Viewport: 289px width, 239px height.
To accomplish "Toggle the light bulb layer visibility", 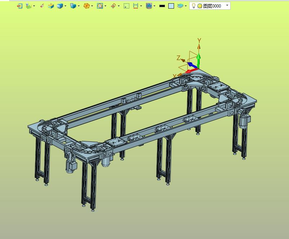I will tap(194, 6).
